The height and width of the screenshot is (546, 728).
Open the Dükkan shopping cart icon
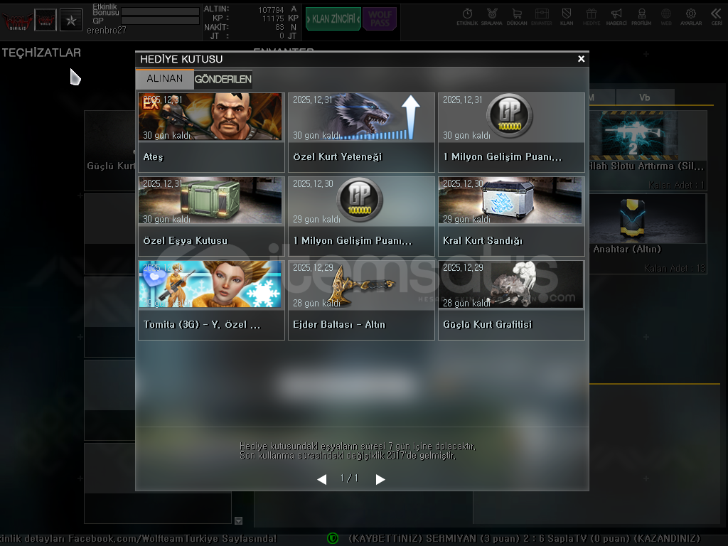pos(517,17)
